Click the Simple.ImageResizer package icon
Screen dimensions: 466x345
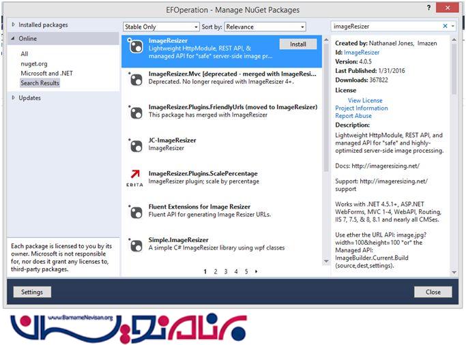[x=135, y=243]
